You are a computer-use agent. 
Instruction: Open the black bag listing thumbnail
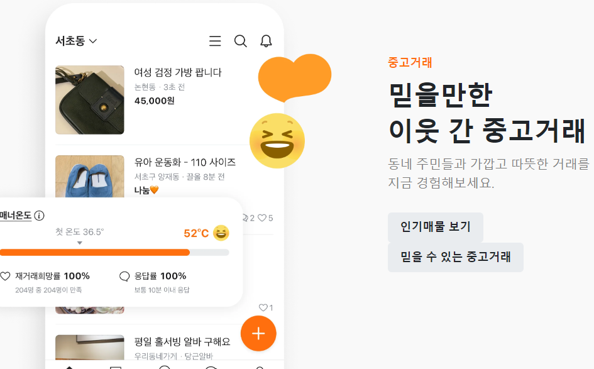pyautogui.click(x=90, y=100)
